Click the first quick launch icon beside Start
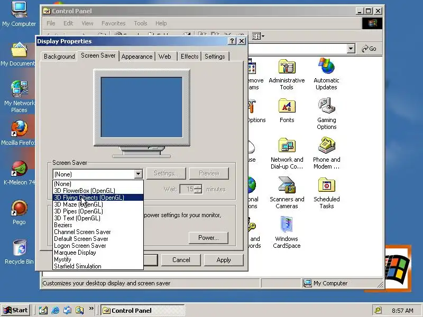 pos(43,310)
